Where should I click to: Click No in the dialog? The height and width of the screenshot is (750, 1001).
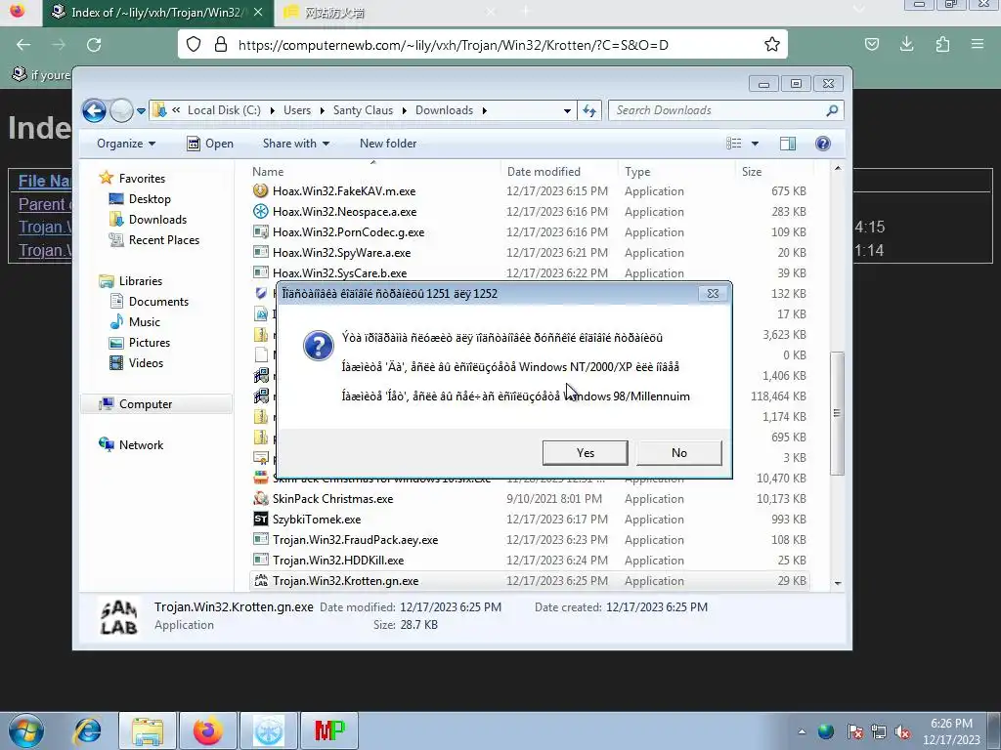678,453
